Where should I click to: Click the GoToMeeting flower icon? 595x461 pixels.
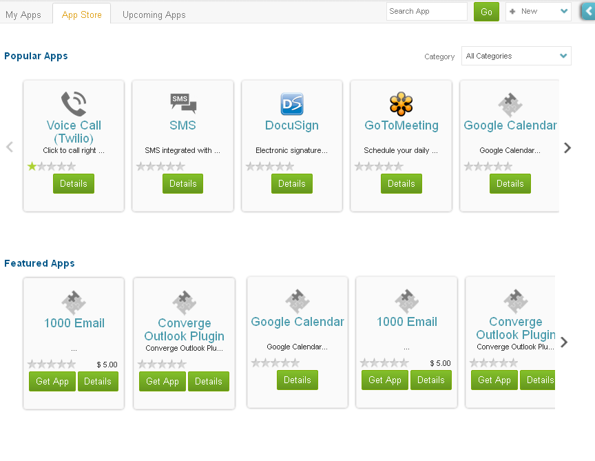401,103
